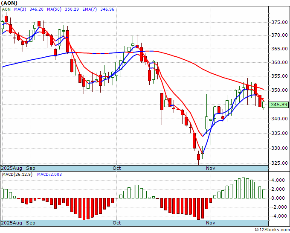Click the (AON) chart title

9,3
